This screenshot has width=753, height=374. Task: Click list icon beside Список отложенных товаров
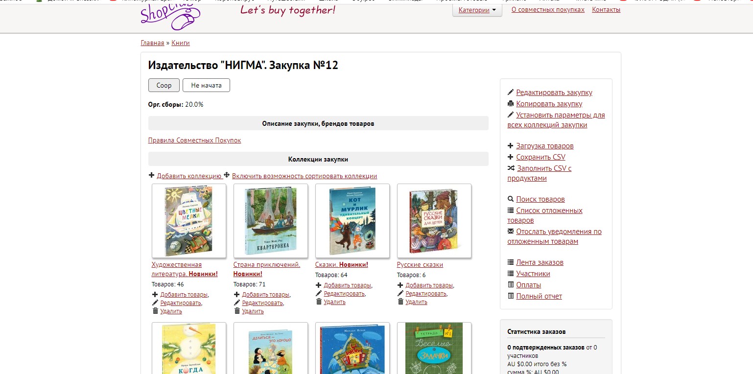511,210
